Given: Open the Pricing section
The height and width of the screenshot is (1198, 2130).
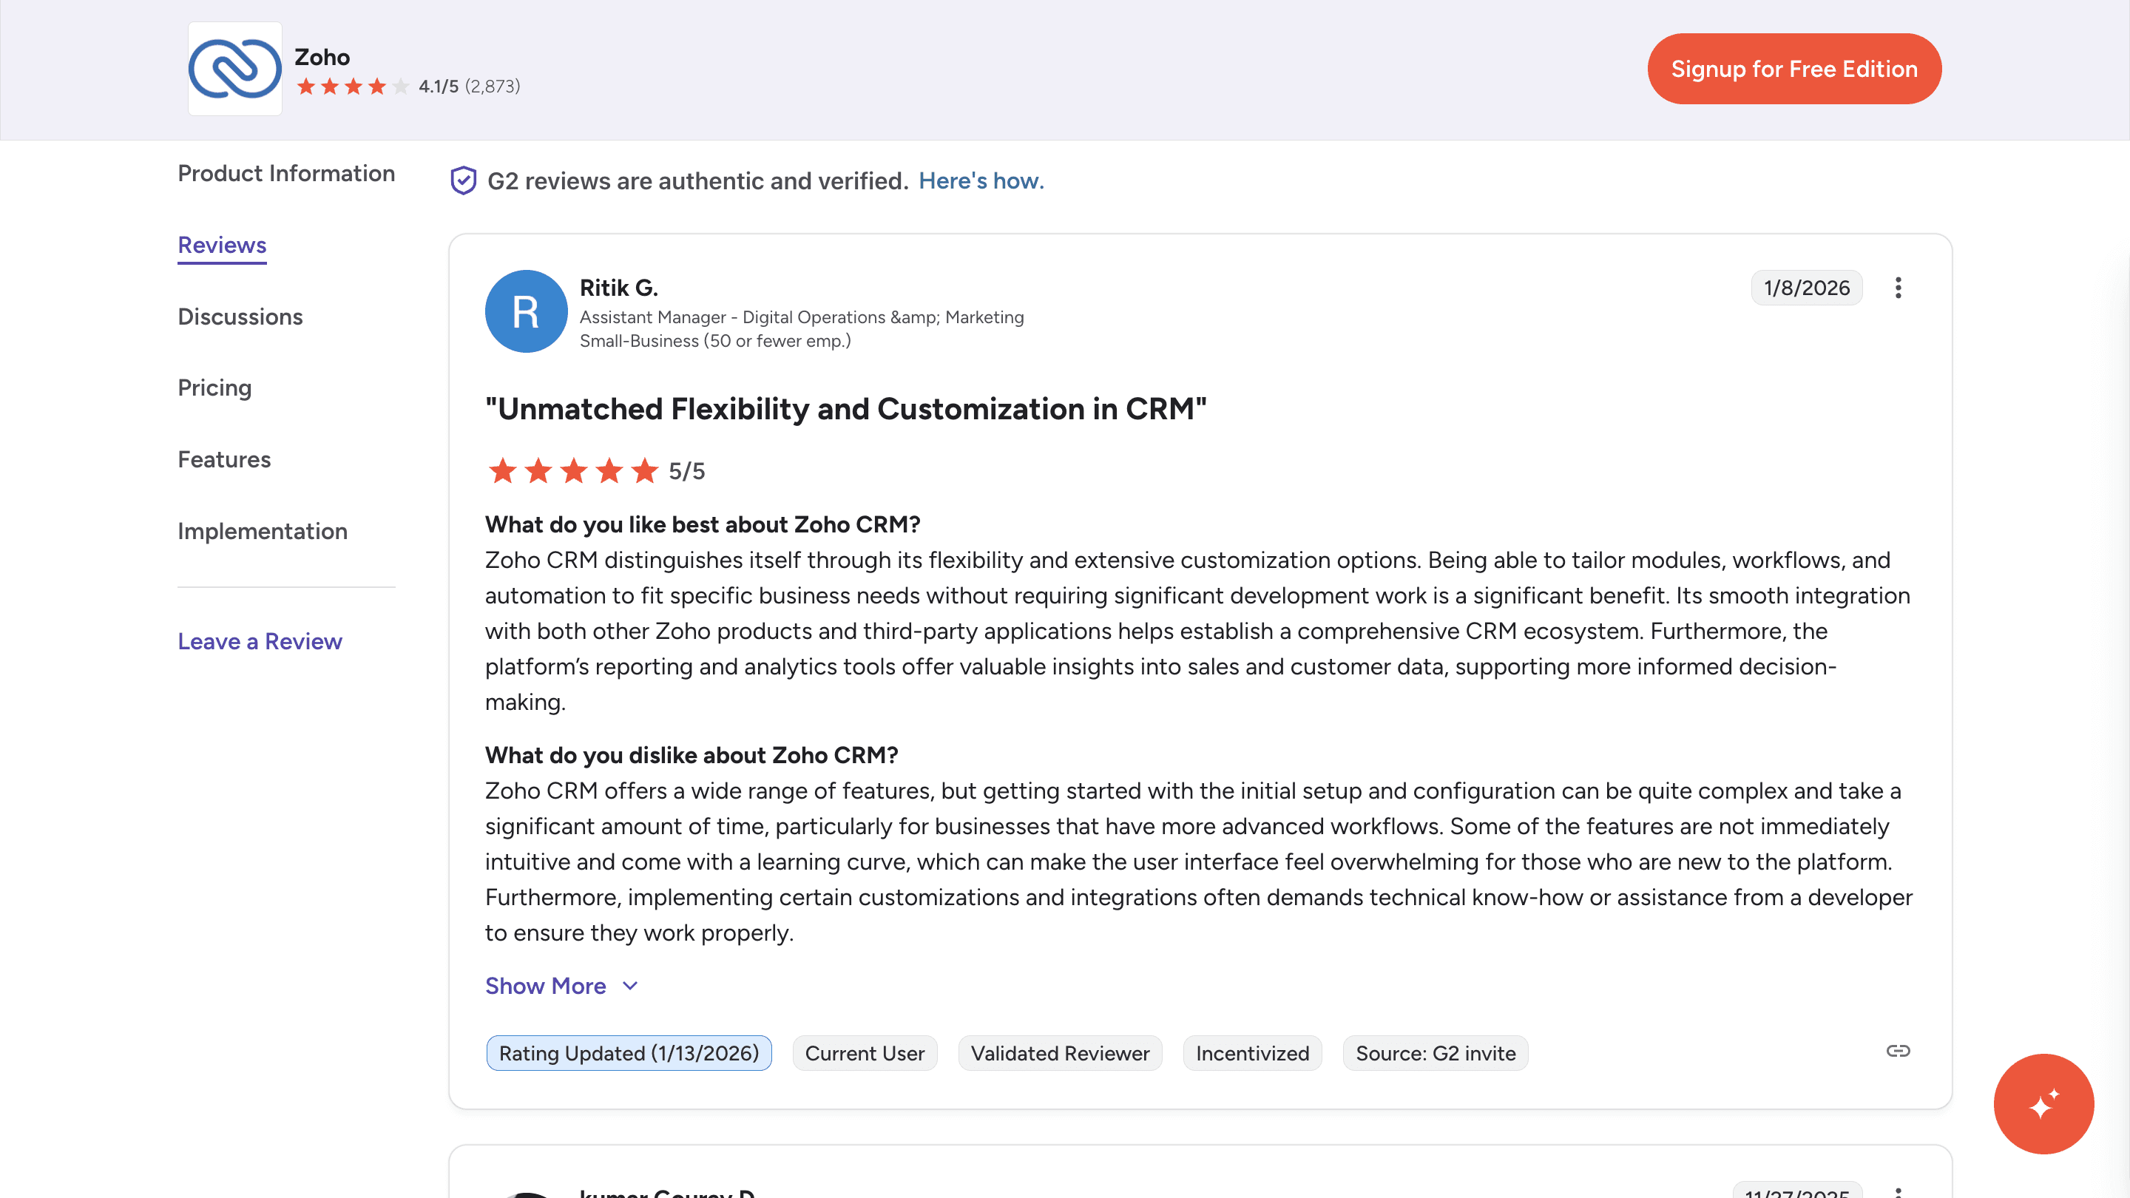Looking at the screenshot, I should click(214, 387).
